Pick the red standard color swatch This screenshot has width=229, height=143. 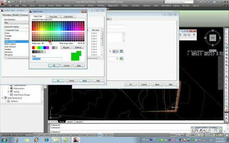33,48
